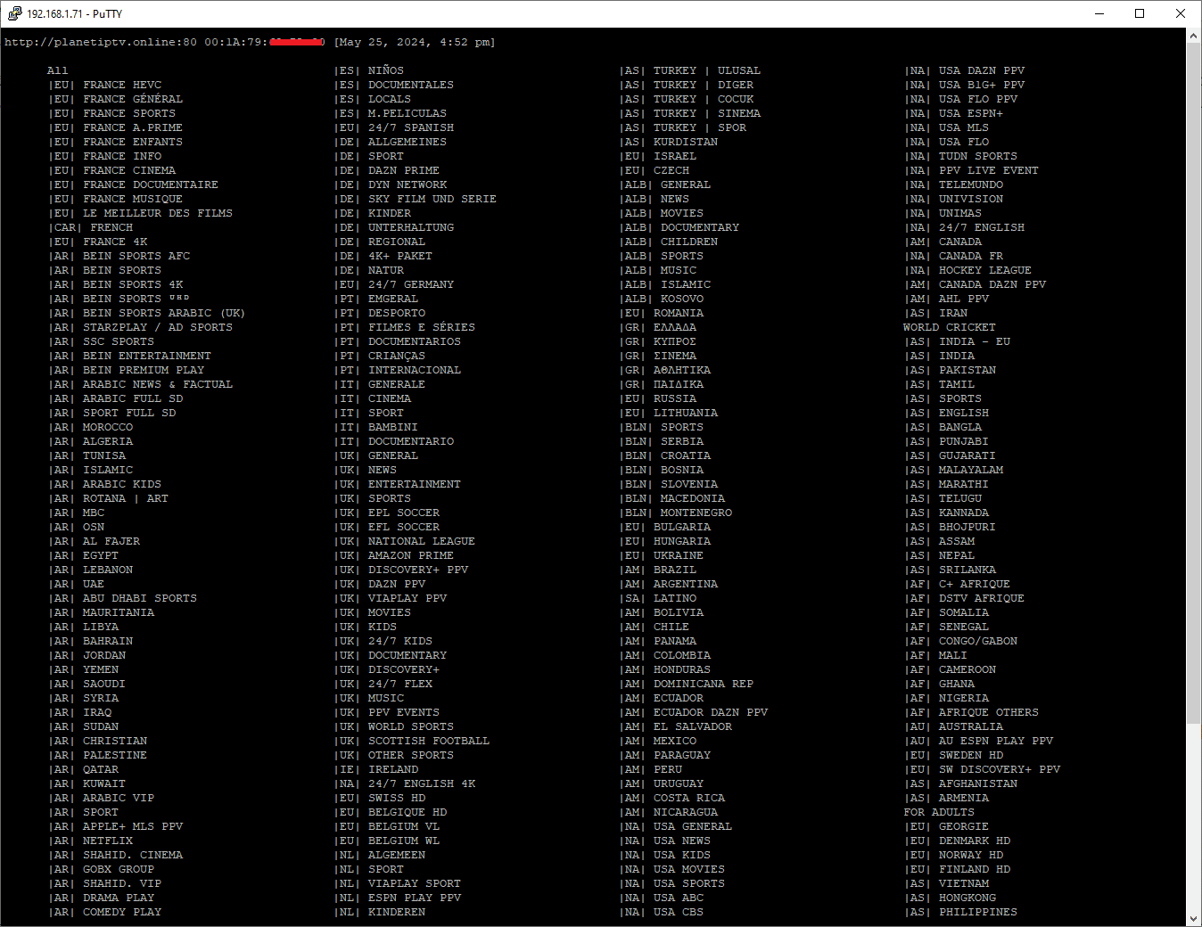Select '|UK| AMAZON PRIME' entry

click(394, 555)
